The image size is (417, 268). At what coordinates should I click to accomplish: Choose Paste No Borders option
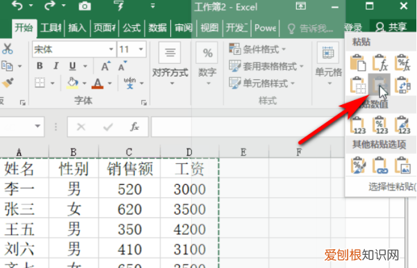point(357,85)
